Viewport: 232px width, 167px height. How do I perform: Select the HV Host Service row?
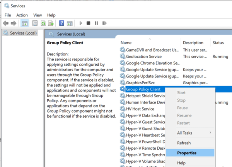tap(142, 109)
